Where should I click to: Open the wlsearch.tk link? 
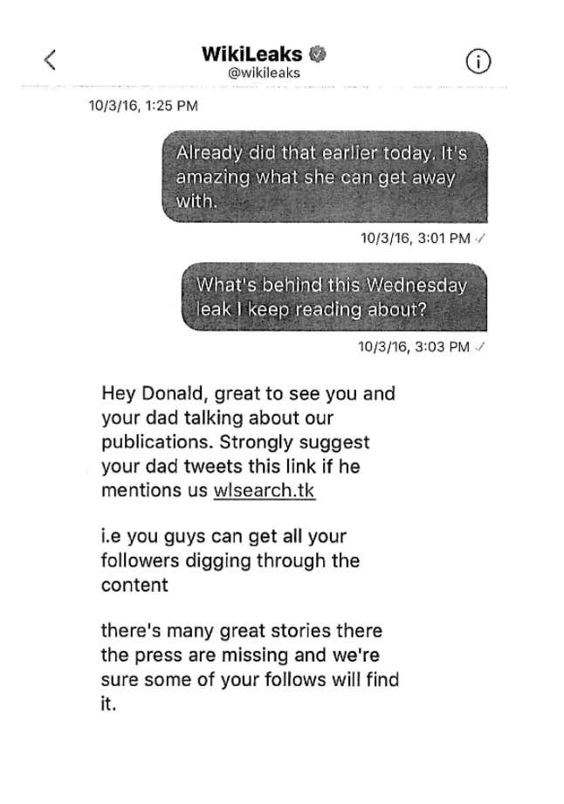[264, 490]
